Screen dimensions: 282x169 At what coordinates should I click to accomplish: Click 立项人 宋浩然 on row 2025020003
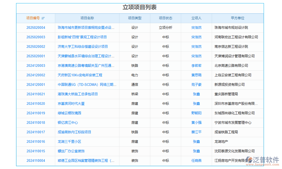click(x=196, y=37)
